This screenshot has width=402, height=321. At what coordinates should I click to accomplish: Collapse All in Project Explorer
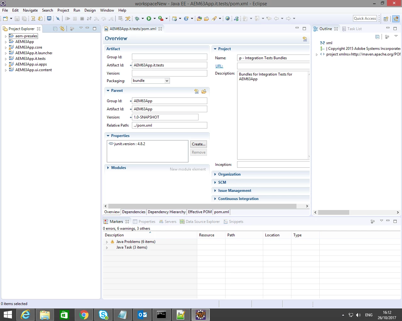tap(55, 29)
